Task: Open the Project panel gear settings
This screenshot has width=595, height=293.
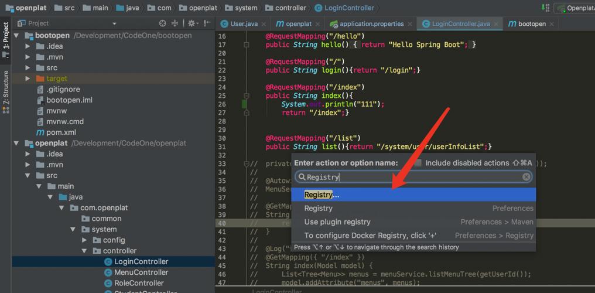Action: coord(192,23)
